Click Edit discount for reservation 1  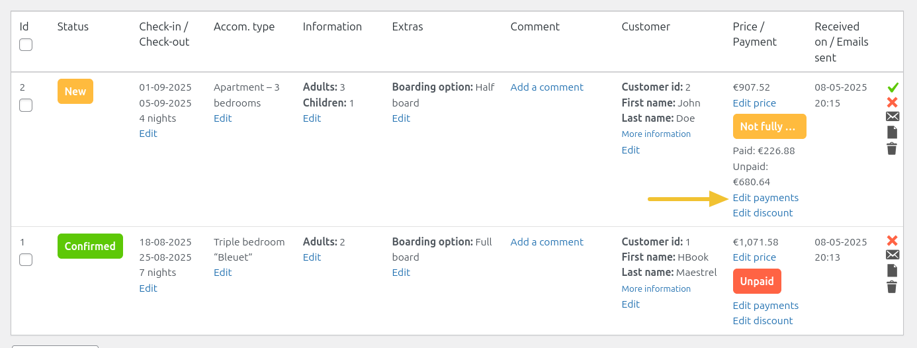tap(763, 321)
